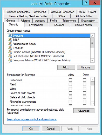Select the Security tab
Image resolution: width=102 pixels, height=135 pixels.
14,24
